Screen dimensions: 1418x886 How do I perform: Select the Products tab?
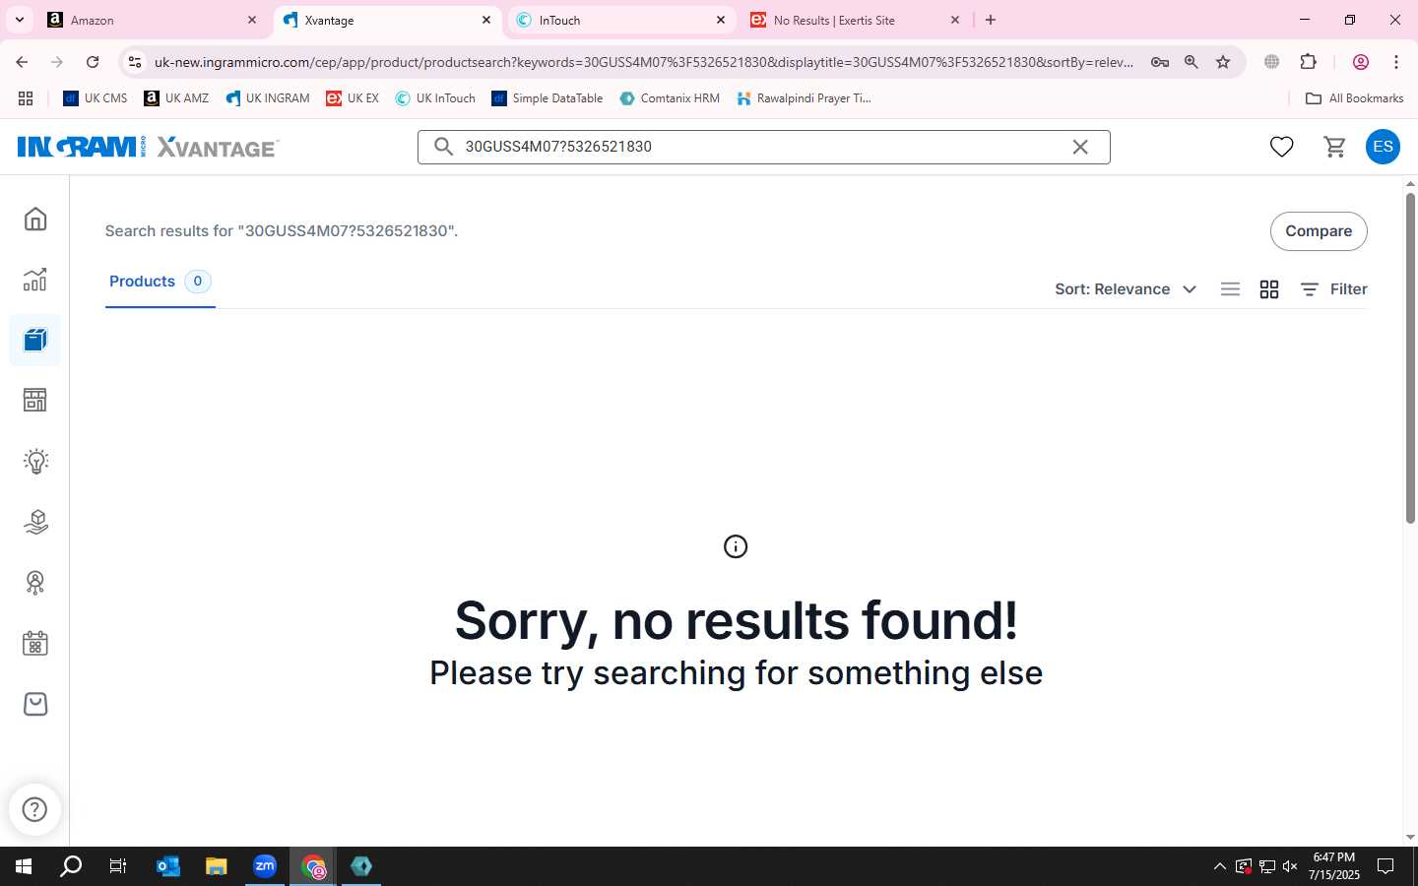pos(160,282)
